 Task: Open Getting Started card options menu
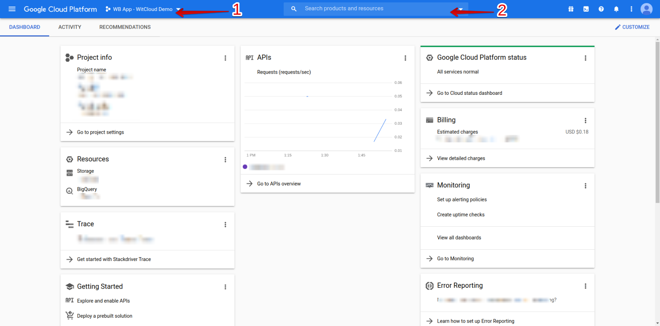[225, 287]
